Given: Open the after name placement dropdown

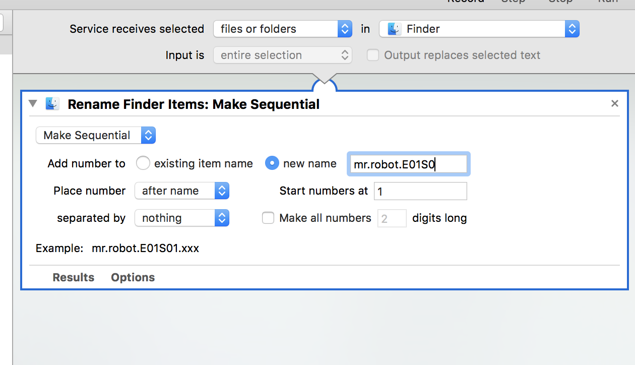Looking at the screenshot, I should pos(182,191).
